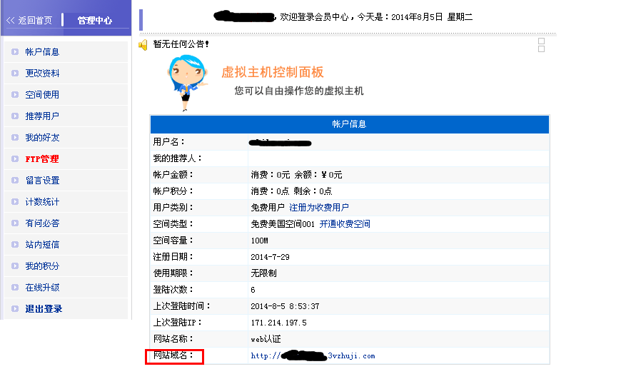This screenshot has height=389, width=626.
Task: Open the 管理中心 tab
Action: (x=94, y=21)
